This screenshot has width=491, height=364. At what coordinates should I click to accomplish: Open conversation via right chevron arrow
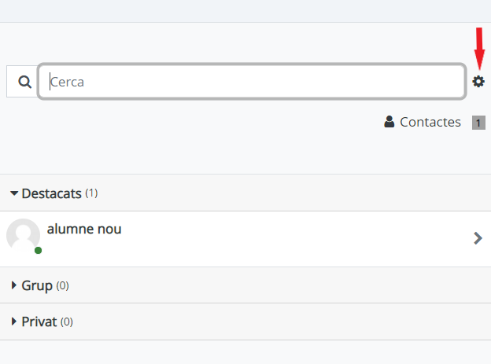click(478, 238)
